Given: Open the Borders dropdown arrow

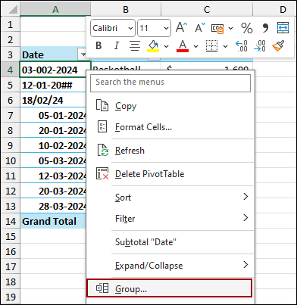Looking at the screenshot, I should (225, 46).
